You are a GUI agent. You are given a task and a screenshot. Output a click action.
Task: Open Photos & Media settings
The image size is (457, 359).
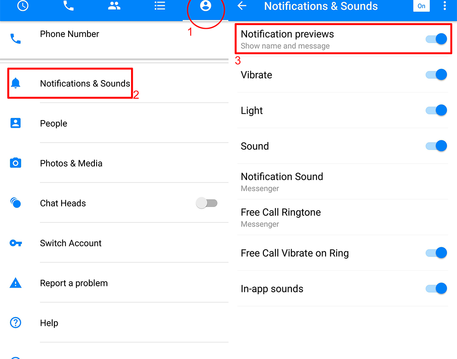[114, 163]
